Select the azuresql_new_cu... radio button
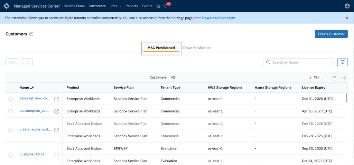The image size is (354, 165). (10, 99)
